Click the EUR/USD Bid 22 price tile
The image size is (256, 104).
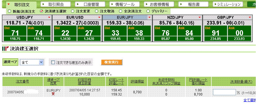pos(65,31)
